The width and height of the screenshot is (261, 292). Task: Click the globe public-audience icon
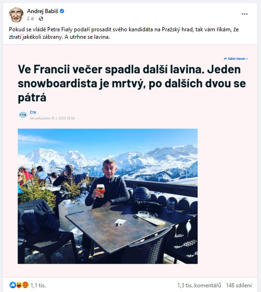point(41,18)
